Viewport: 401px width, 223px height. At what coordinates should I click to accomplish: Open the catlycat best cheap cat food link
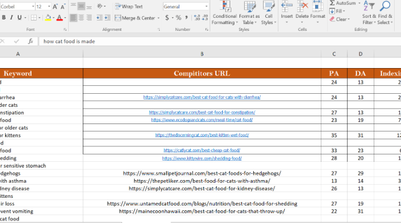click(x=202, y=150)
